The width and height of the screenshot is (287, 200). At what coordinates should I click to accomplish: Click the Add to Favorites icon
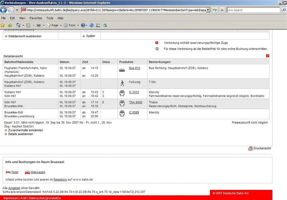tap(10, 25)
